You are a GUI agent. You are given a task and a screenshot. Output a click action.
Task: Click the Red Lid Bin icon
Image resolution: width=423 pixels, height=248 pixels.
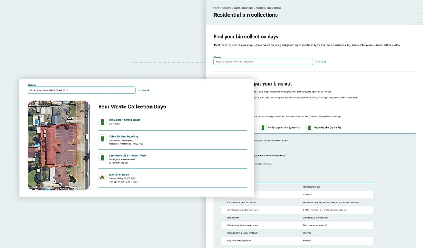pyautogui.click(x=102, y=122)
